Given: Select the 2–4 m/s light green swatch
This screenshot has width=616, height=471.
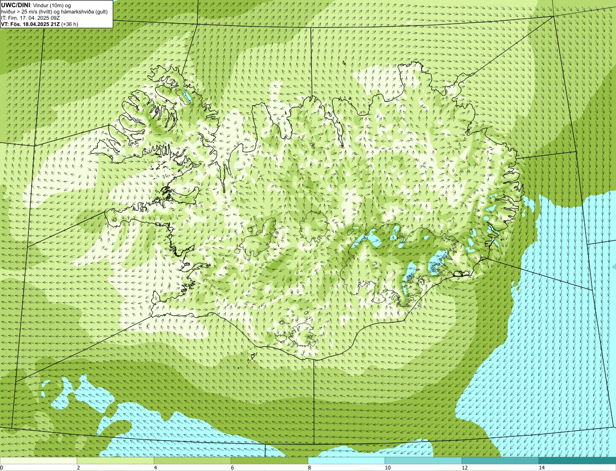Looking at the screenshot, I should pyautogui.click(x=115, y=460).
